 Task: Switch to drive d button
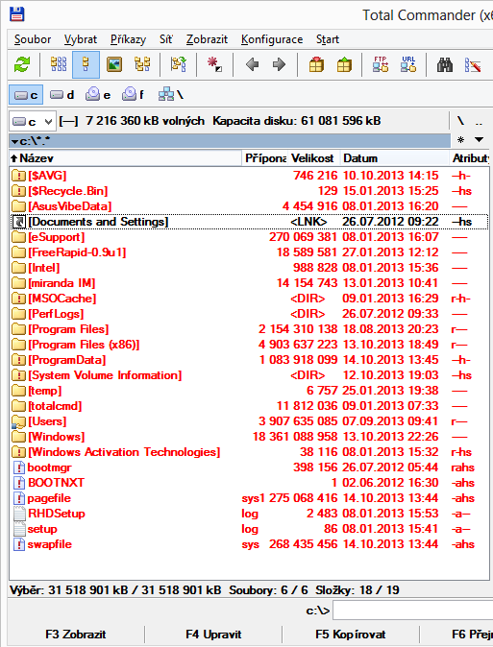[62, 95]
